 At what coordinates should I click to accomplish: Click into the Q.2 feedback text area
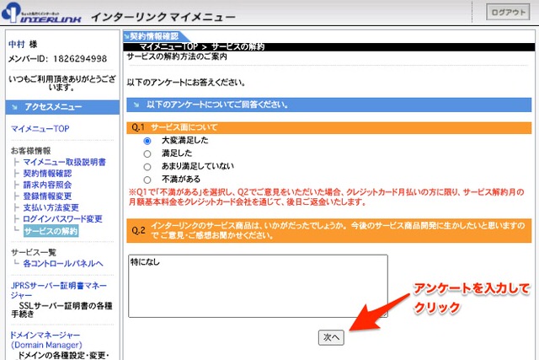tap(258, 286)
